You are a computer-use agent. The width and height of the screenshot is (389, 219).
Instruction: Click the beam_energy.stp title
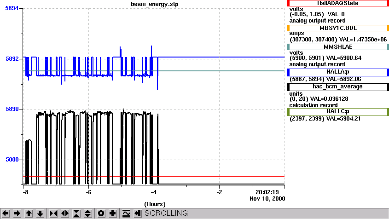tap(155, 4)
